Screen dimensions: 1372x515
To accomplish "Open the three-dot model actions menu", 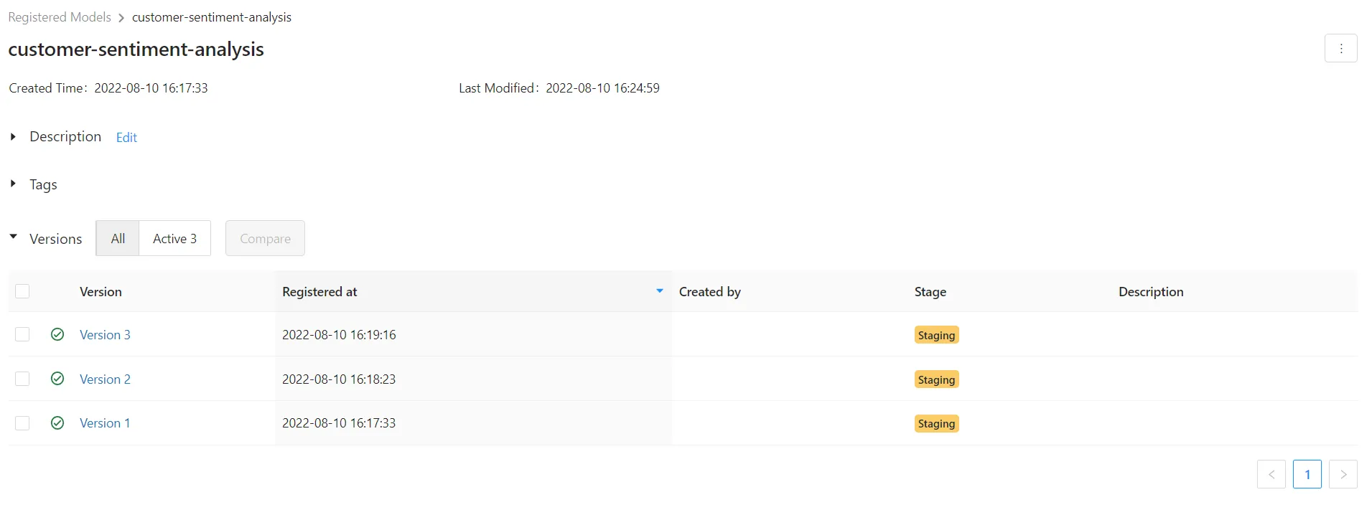I will point(1340,49).
